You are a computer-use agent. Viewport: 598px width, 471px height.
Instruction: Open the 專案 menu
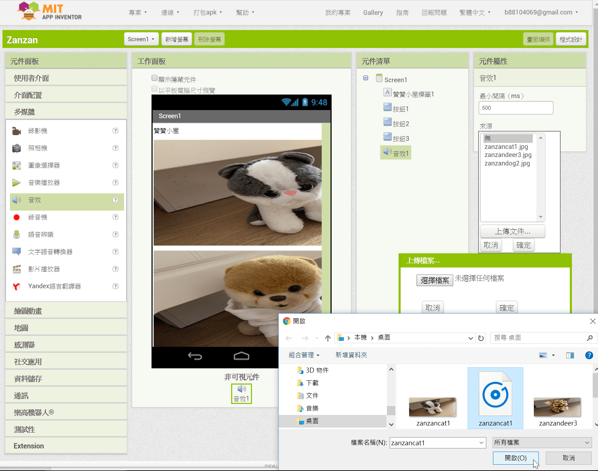tap(137, 12)
